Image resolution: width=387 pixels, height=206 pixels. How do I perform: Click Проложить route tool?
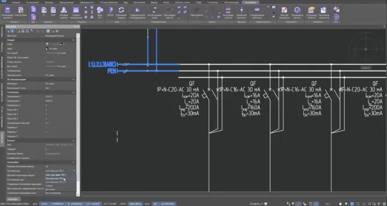point(197,12)
